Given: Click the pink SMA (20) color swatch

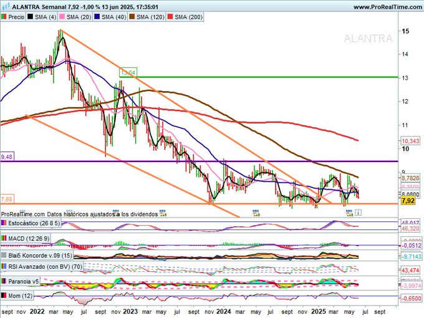Looking at the screenshot, I should click(62, 17).
